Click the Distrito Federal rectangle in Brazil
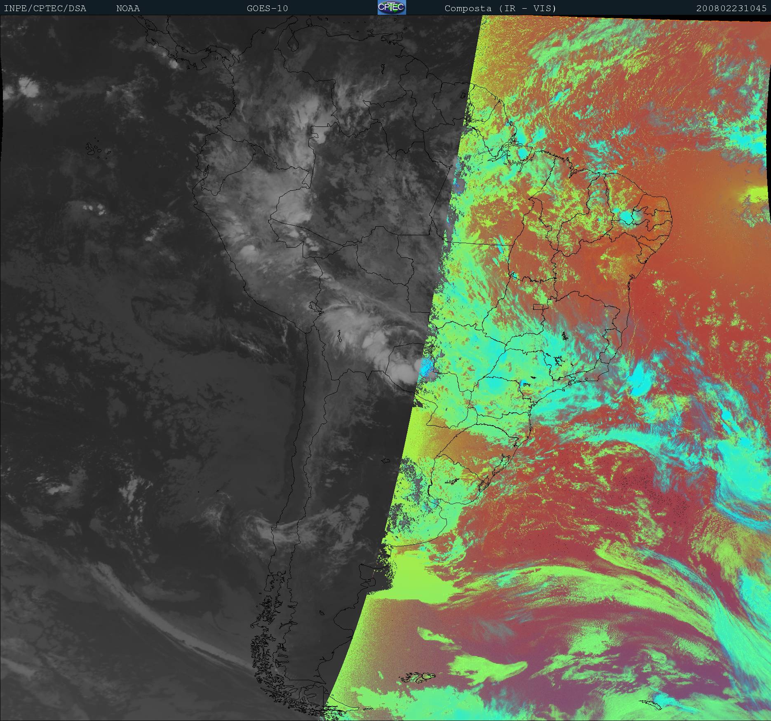 click(x=538, y=307)
